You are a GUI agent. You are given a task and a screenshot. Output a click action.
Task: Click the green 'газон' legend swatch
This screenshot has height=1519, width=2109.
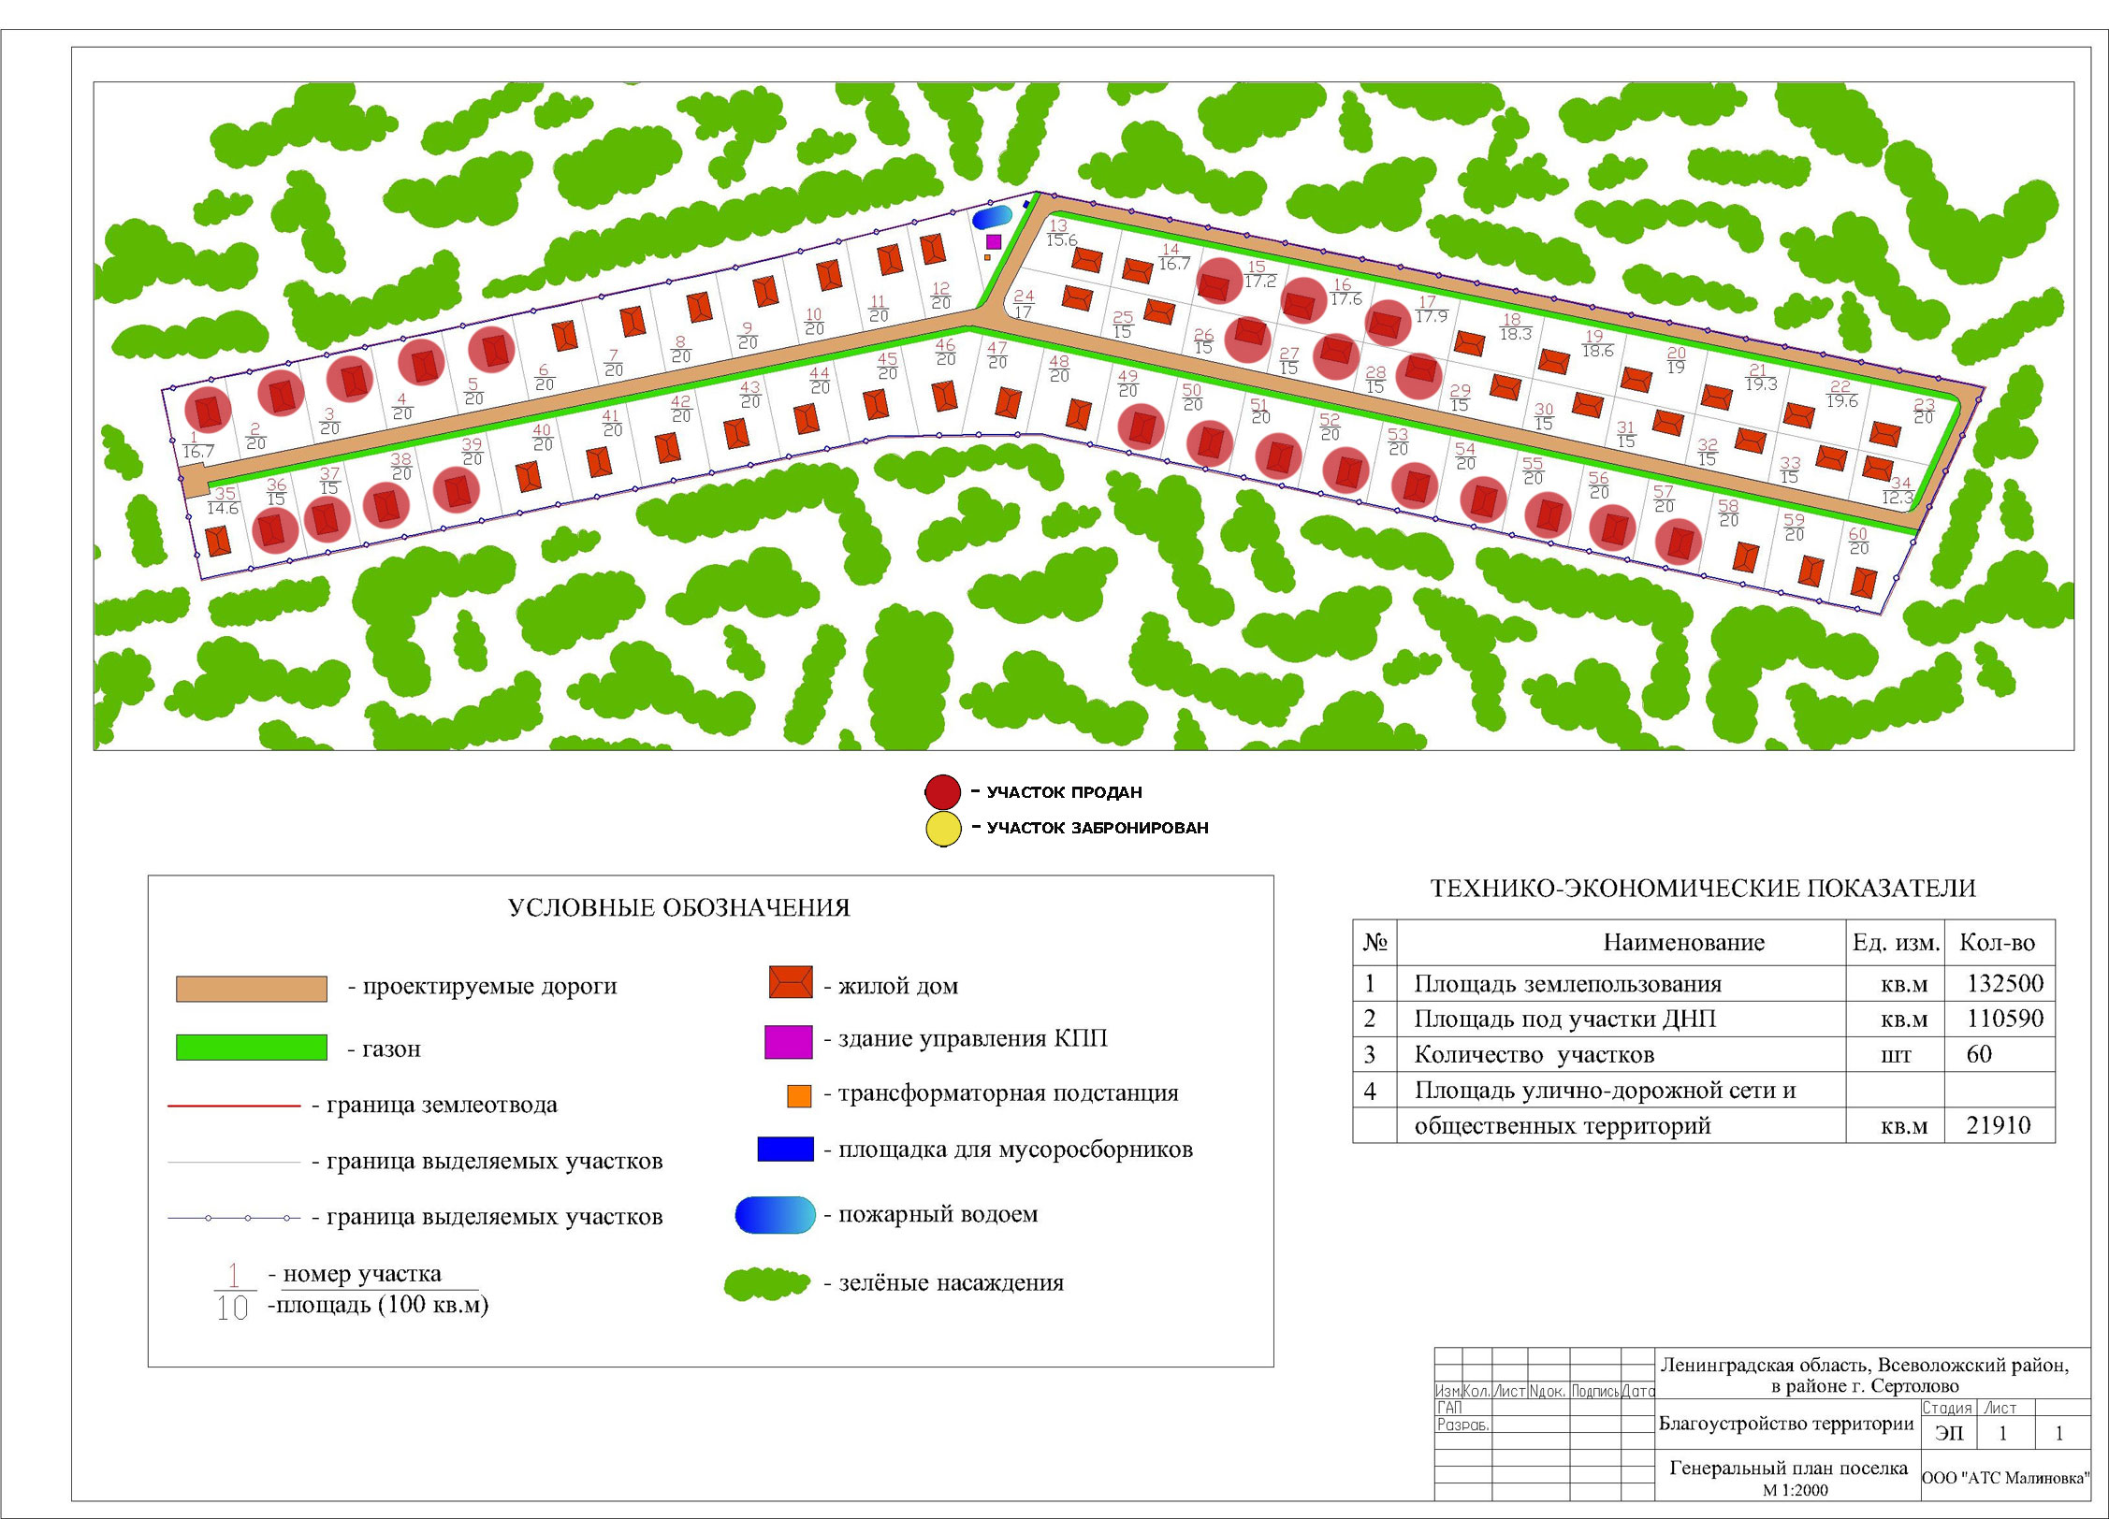click(252, 1047)
